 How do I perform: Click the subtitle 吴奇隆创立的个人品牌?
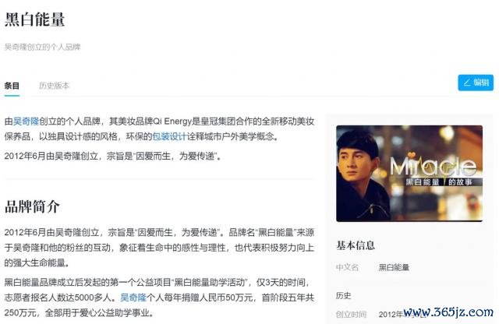pos(42,47)
